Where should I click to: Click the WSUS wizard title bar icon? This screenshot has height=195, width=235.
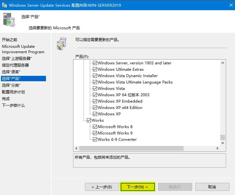coord(4,5)
